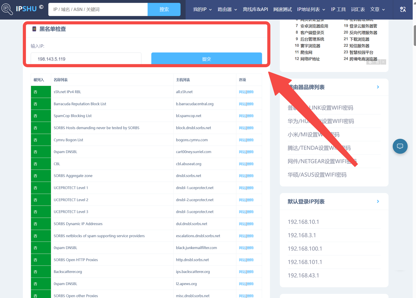
Task: Click 删除 link for UCEPROTECT Level 1
Action: (250, 188)
